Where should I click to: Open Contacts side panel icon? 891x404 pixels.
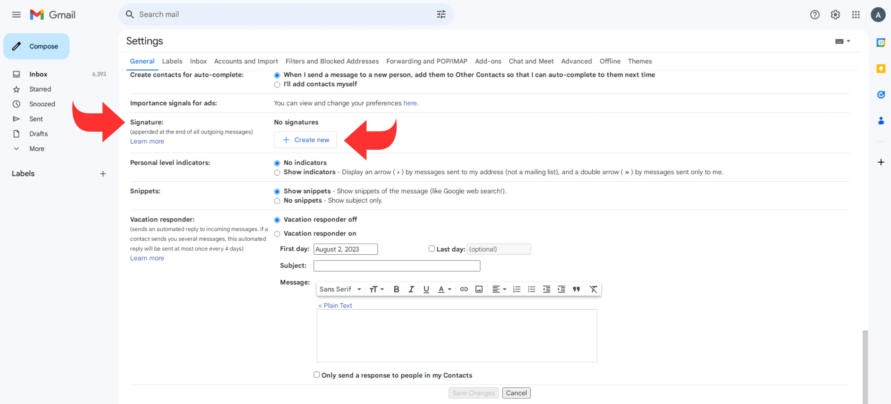click(x=881, y=120)
